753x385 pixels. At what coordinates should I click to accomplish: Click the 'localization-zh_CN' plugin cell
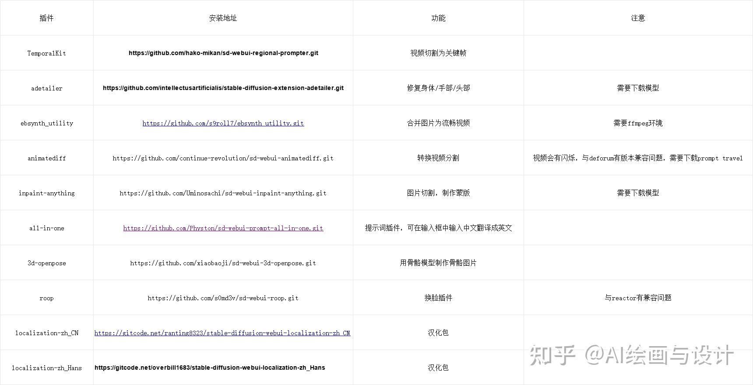tap(46, 333)
